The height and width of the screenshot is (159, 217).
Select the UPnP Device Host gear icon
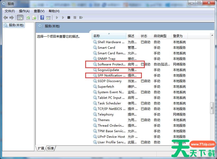coord(95,136)
